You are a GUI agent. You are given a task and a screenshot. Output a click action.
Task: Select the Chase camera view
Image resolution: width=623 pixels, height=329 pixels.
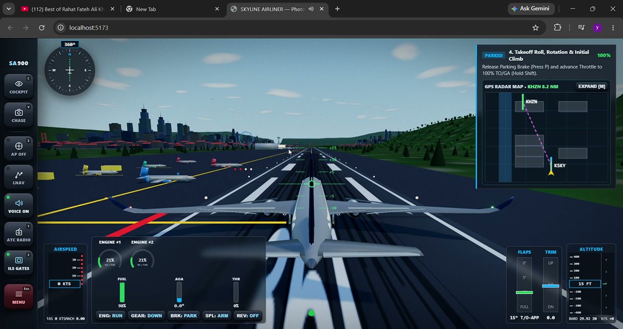[x=19, y=115]
